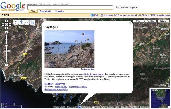This screenshot has width=171, height=109.
Task: Select the draw shape polygon tool
Action: pos(32,22)
